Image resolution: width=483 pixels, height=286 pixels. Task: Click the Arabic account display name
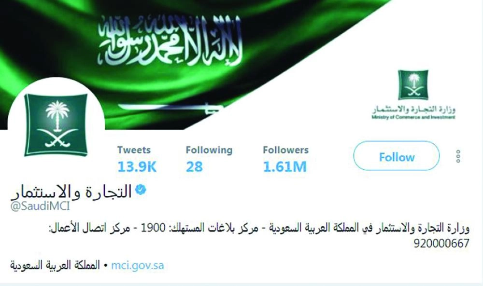pyautogui.click(x=71, y=191)
